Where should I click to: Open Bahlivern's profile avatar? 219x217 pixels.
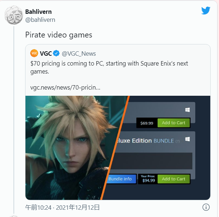14,15
